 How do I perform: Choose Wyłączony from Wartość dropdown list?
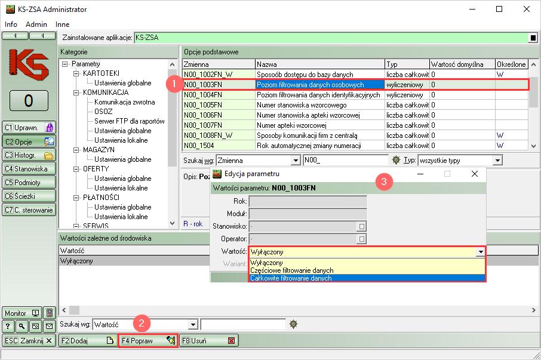coord(367,263)
